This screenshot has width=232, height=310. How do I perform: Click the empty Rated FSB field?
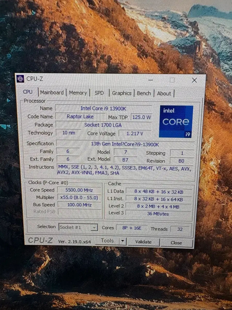click(x=79, y=212)
